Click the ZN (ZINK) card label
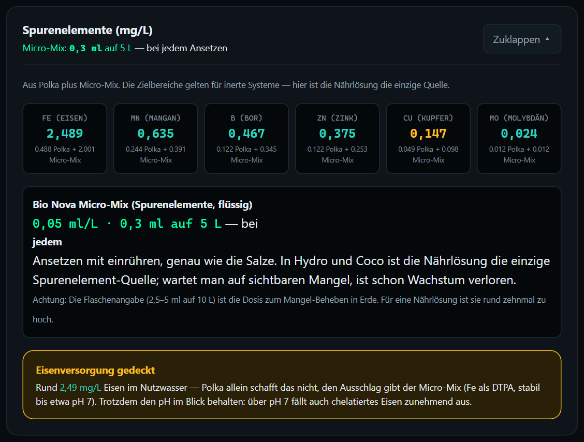Viewport: 584px width, 442px height. (x=338, y=118)
